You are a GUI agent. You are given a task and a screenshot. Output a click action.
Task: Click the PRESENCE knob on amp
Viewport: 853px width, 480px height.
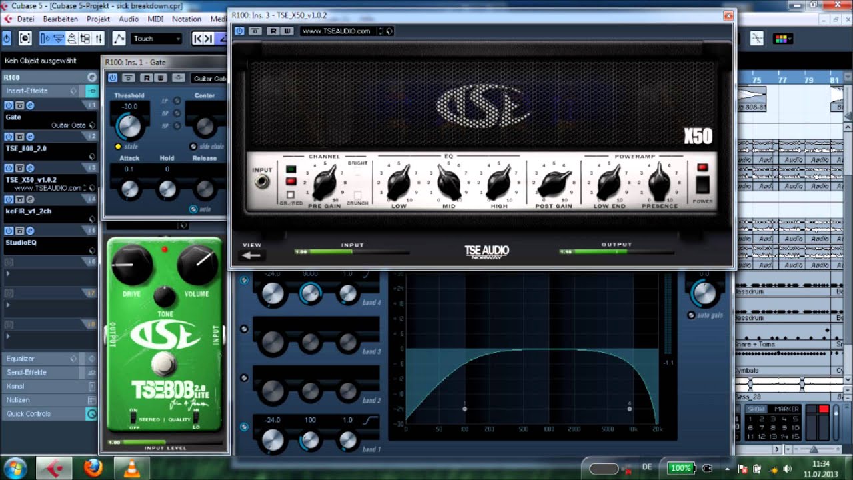click(x=659, y=181)
